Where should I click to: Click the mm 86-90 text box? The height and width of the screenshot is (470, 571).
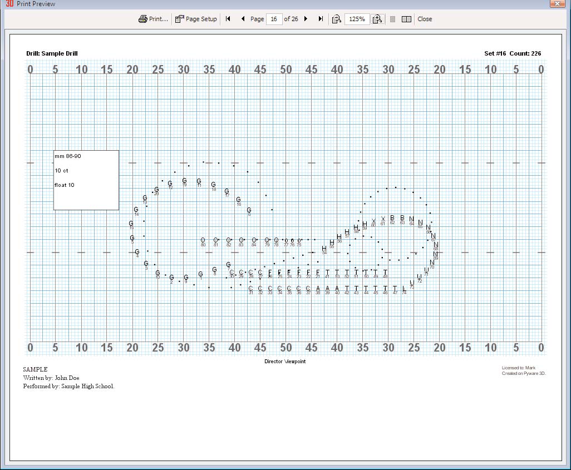[x=86, y=180]
